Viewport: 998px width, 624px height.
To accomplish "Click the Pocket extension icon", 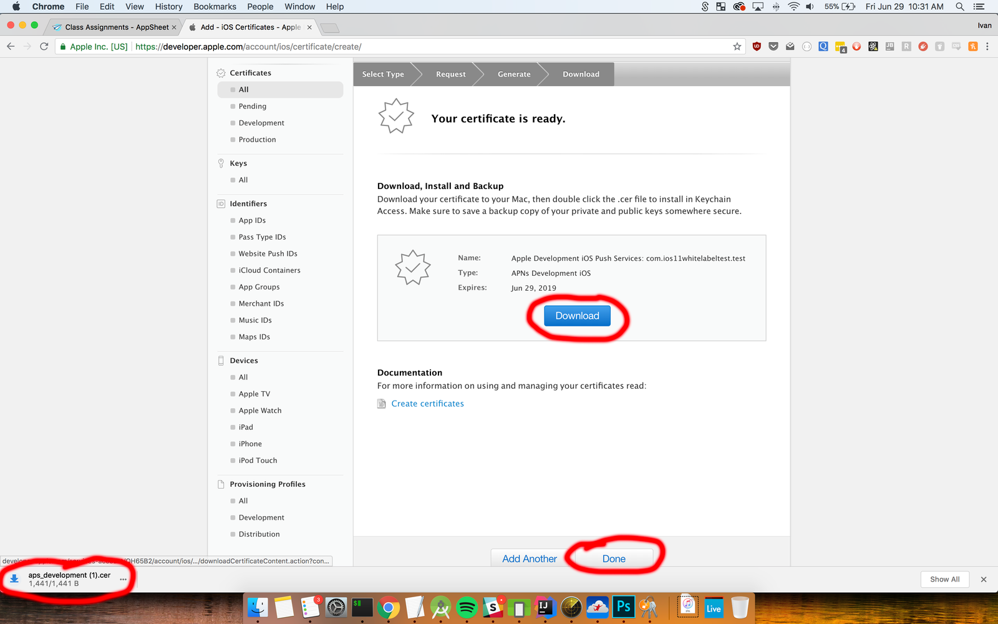I will tap(773, 46).
